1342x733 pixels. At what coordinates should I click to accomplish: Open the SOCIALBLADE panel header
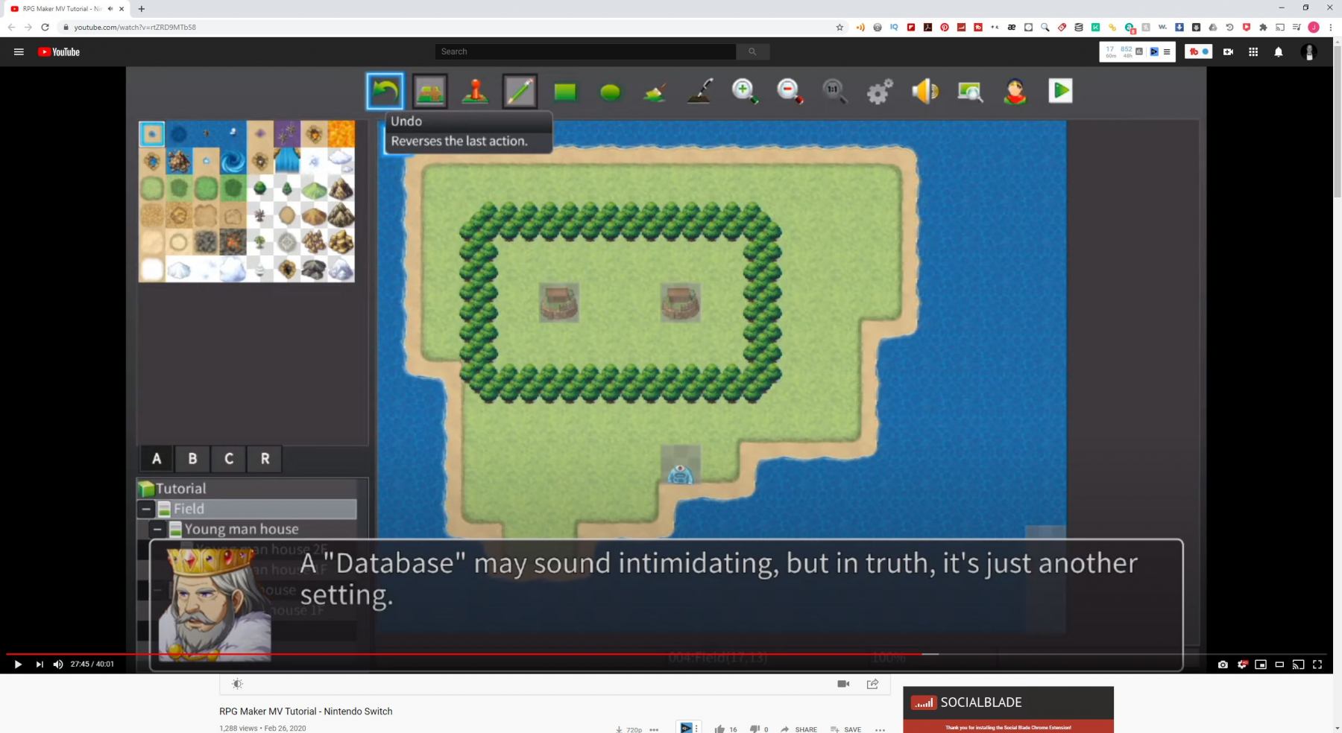pos(1008,702)
